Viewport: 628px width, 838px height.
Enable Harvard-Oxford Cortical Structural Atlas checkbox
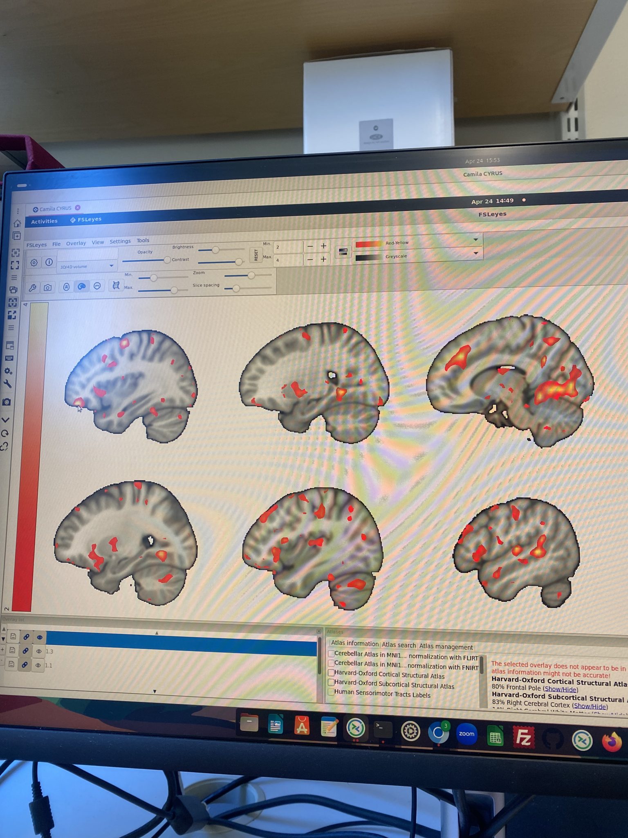coord(332,673)
